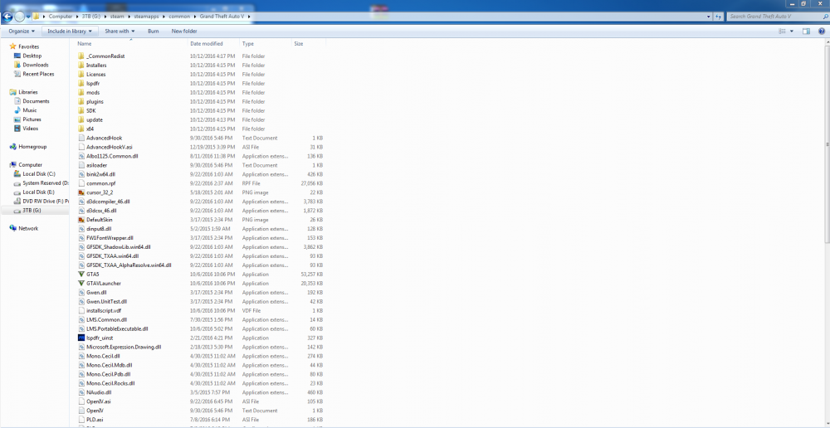Click the mods folder icon

(x=81, y=93)
